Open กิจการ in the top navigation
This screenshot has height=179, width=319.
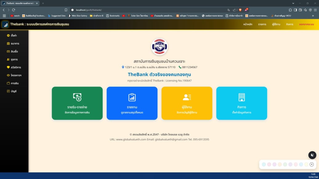tap(289, 24)
